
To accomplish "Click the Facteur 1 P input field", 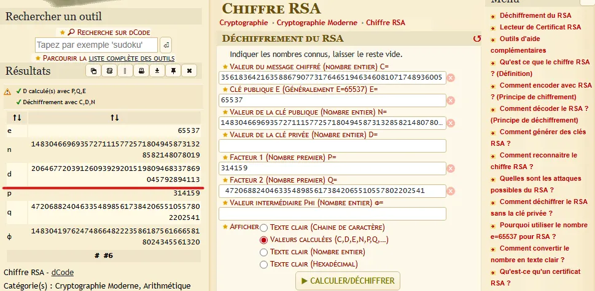I will [x=332, y=168].
